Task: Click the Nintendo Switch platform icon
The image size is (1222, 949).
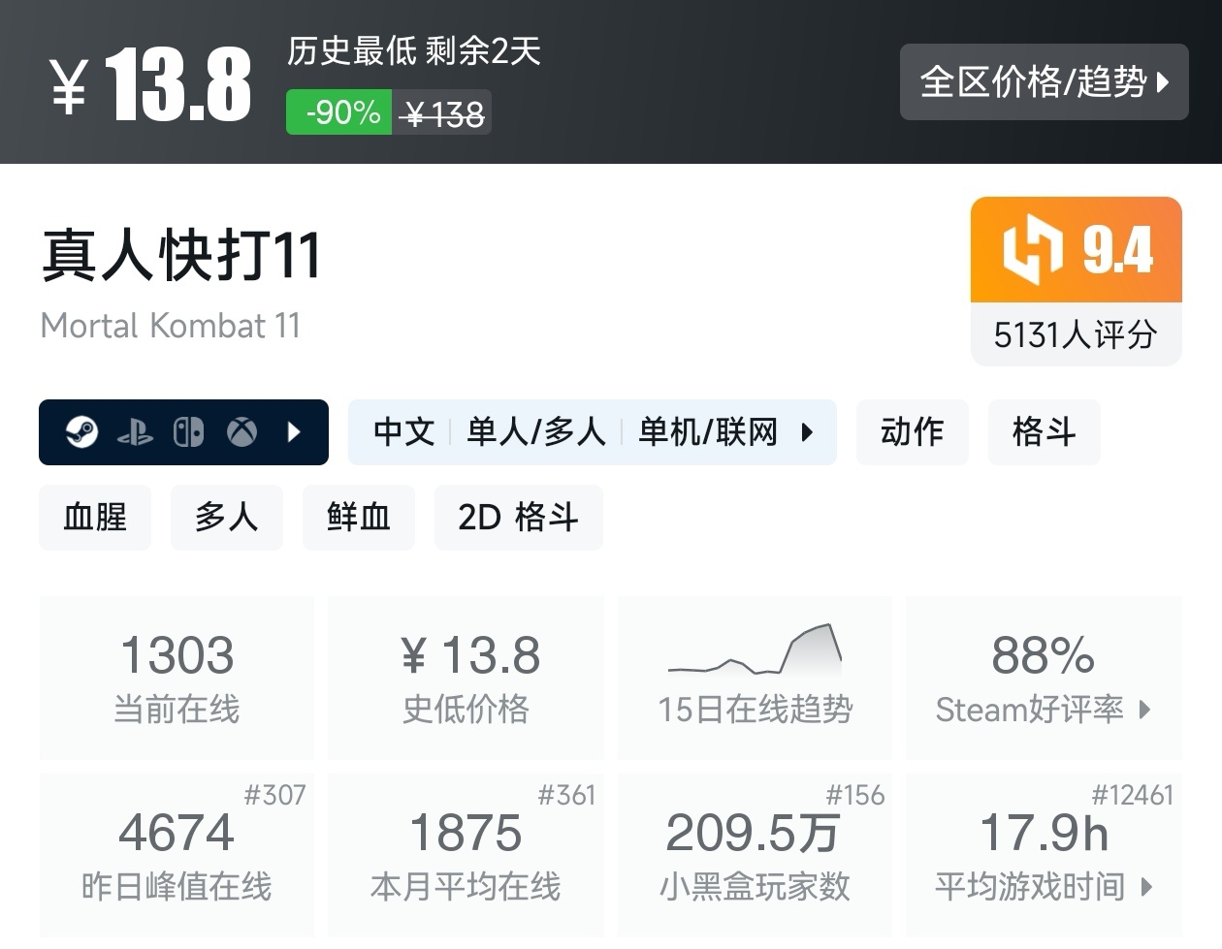Action: [x=188, y=432]
